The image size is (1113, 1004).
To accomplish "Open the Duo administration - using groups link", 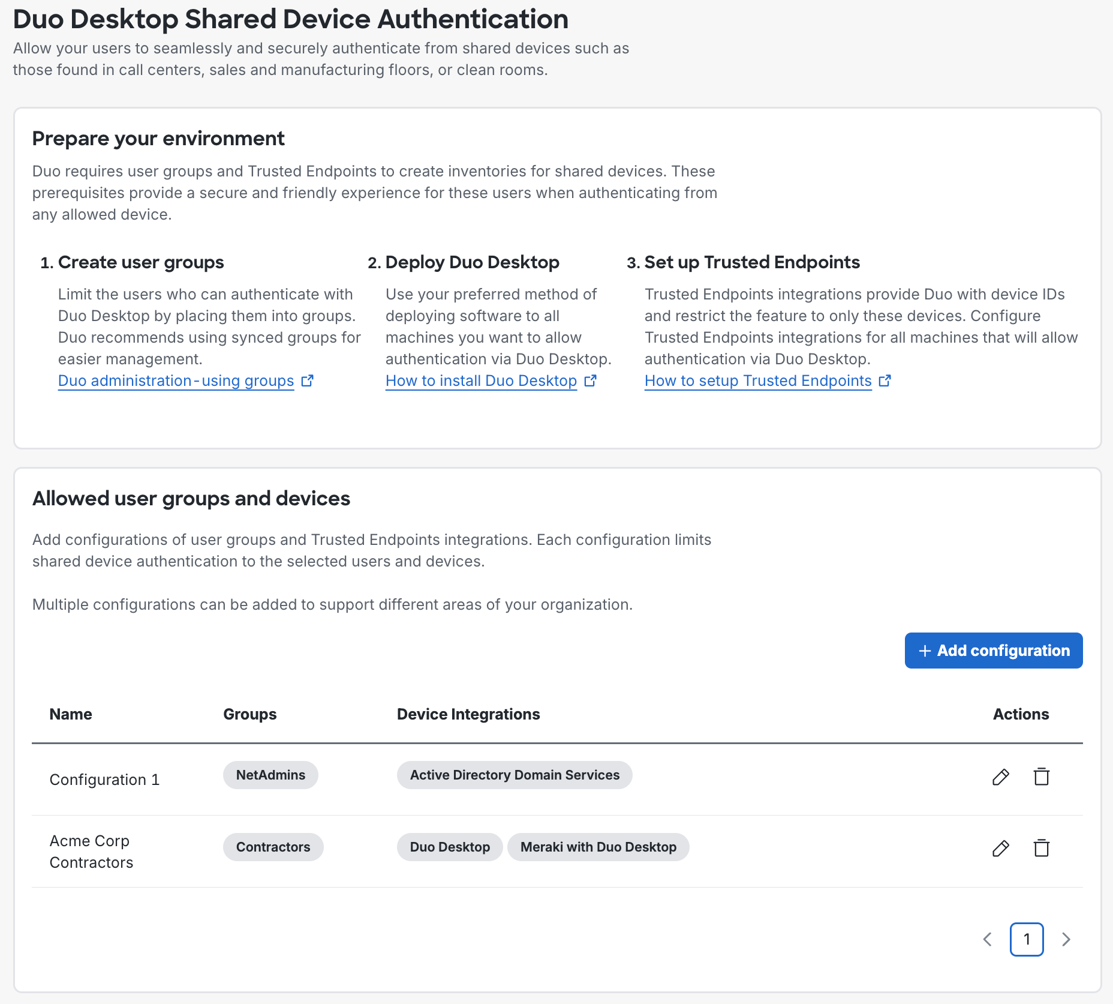I will click(x=176, y=380).
